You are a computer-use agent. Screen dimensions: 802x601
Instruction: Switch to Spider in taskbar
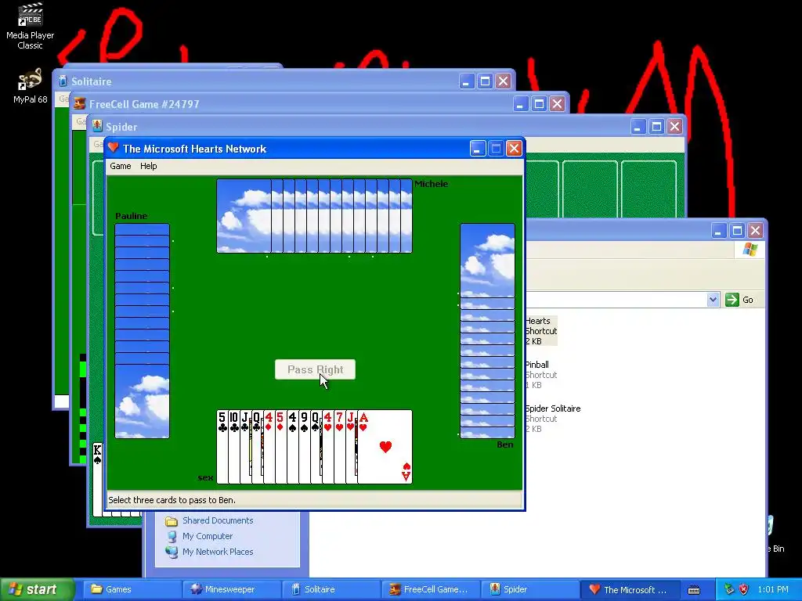(531, 589)
